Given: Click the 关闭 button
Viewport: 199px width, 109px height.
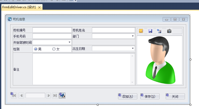Looking at the screenshot, I should [x=175, y=96].
